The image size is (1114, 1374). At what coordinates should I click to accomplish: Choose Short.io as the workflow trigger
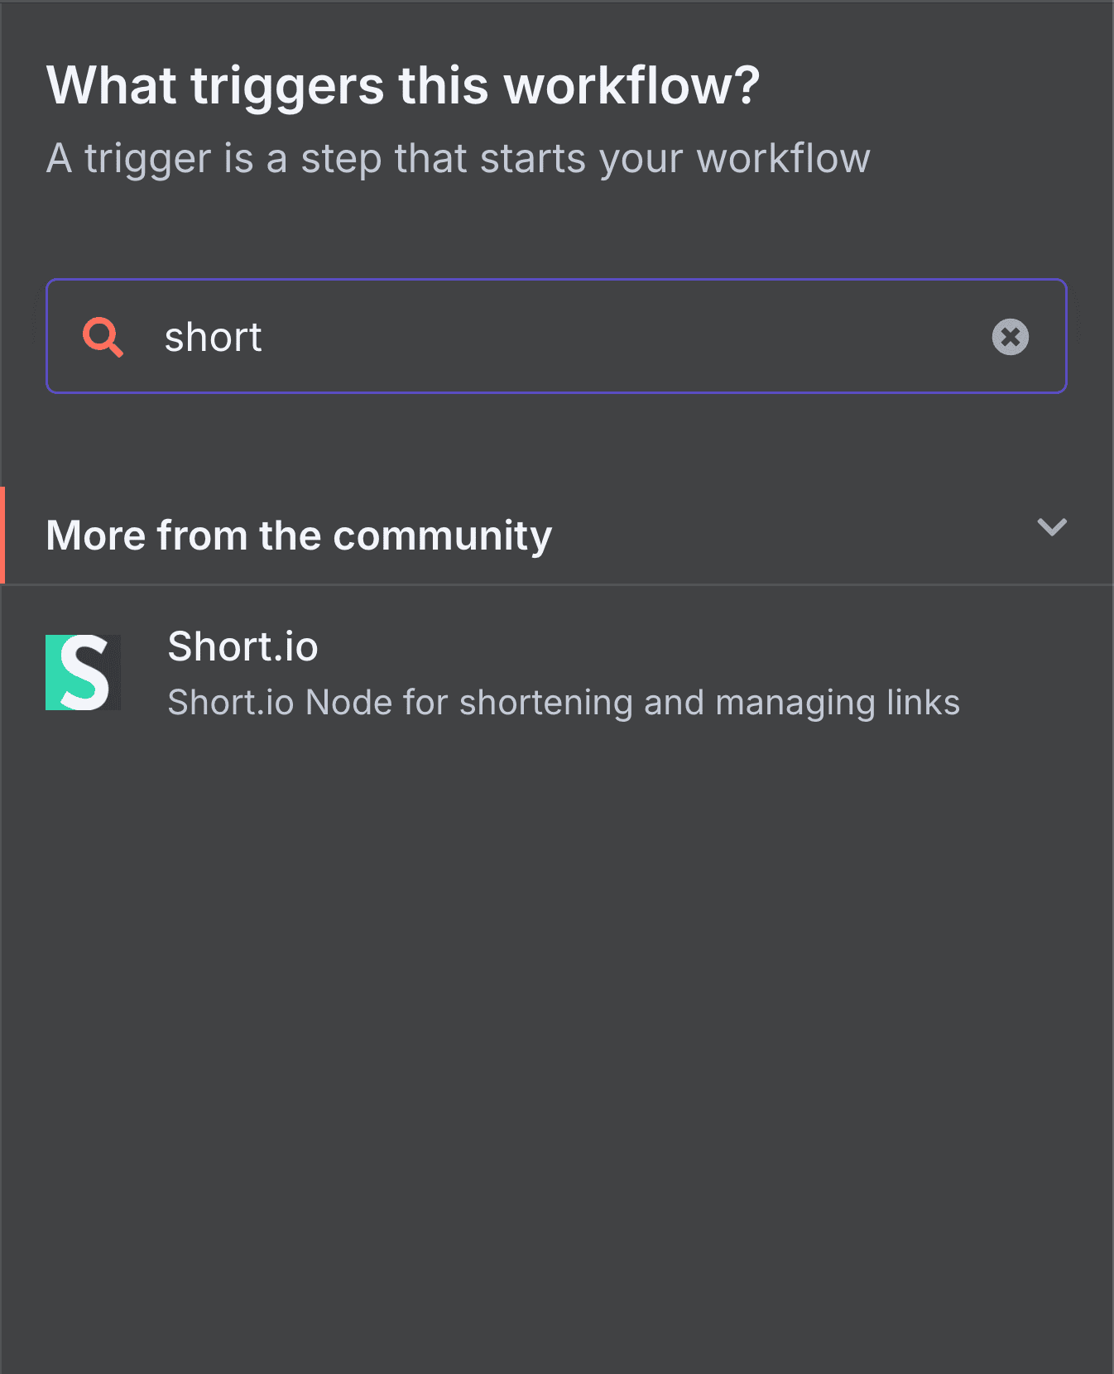tap(497, 672)
